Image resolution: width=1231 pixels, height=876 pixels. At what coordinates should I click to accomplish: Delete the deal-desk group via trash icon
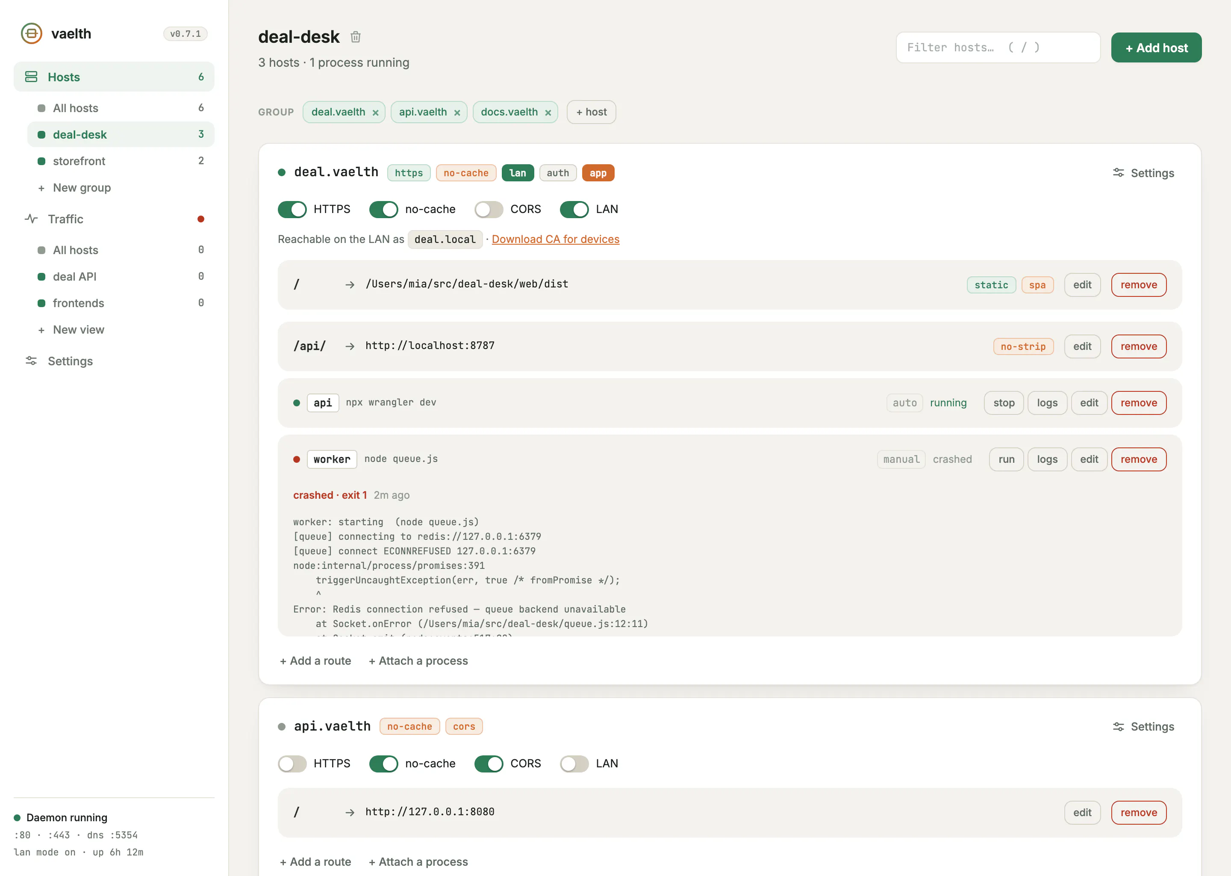(x=355, y=37)
